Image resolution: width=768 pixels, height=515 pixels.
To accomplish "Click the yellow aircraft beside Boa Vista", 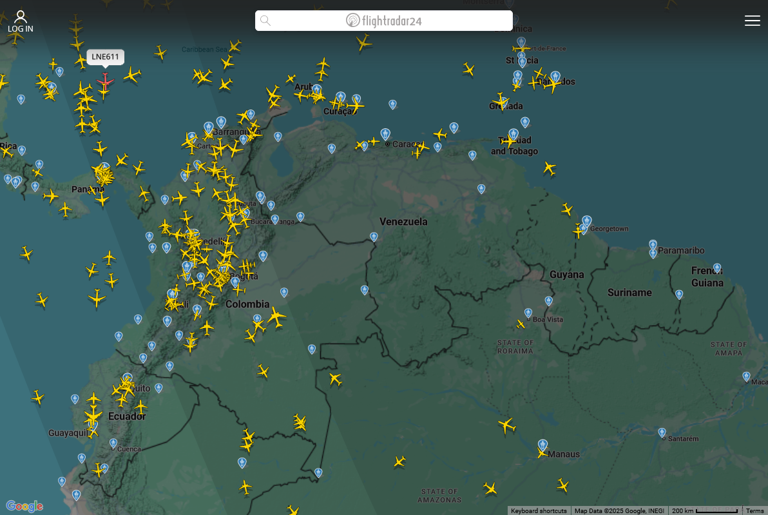I will pos(521,324).
